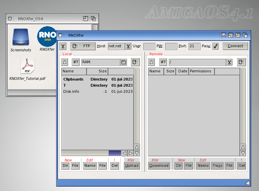Click the Local pattern filter #? button
This screenshot has width=259, height=191.
pyautogui.click(x=76, y=62)
